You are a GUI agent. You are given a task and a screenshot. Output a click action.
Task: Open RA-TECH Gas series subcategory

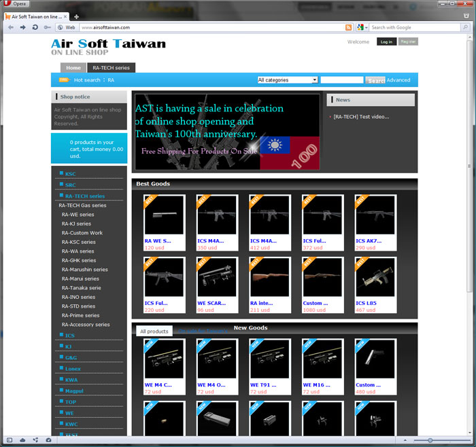[82, 205]
